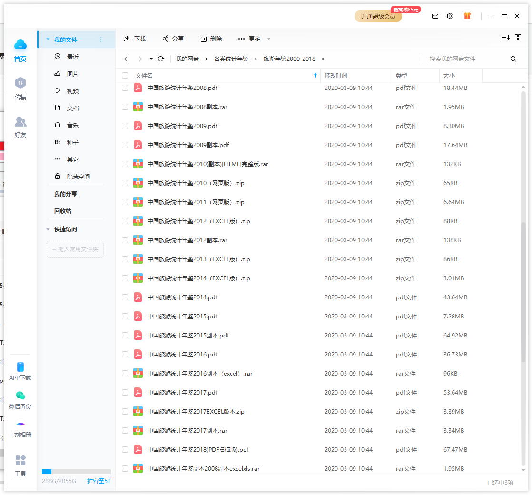The height and width of the screenshot is (495, 532).
Task: Click the 下载 download toolbar button
Action: [x=135, y=39]
